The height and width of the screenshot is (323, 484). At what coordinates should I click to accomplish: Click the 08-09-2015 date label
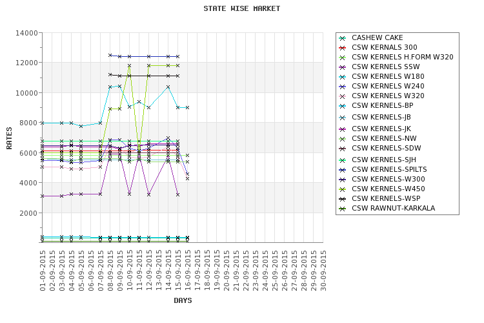(110, 271)
